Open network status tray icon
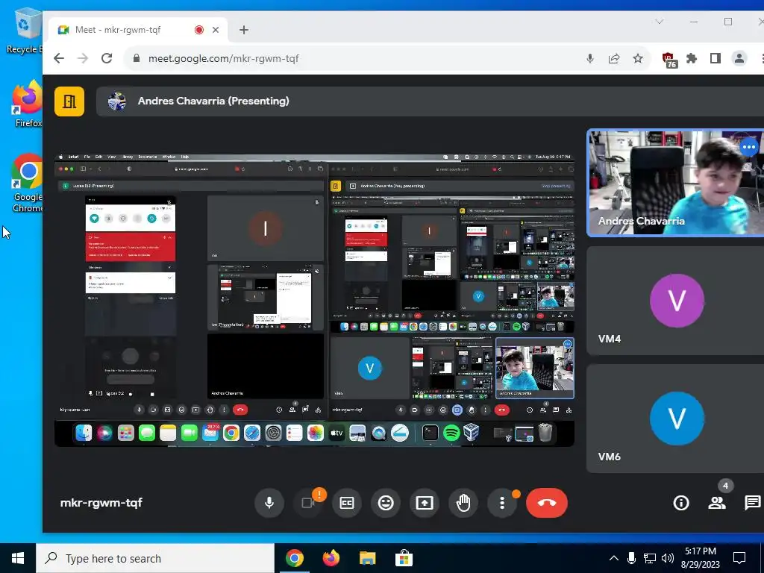Viewport: 764px width, 573px height. coord(650,558)
